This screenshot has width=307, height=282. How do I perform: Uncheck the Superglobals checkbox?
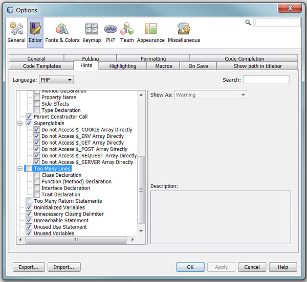29,123
